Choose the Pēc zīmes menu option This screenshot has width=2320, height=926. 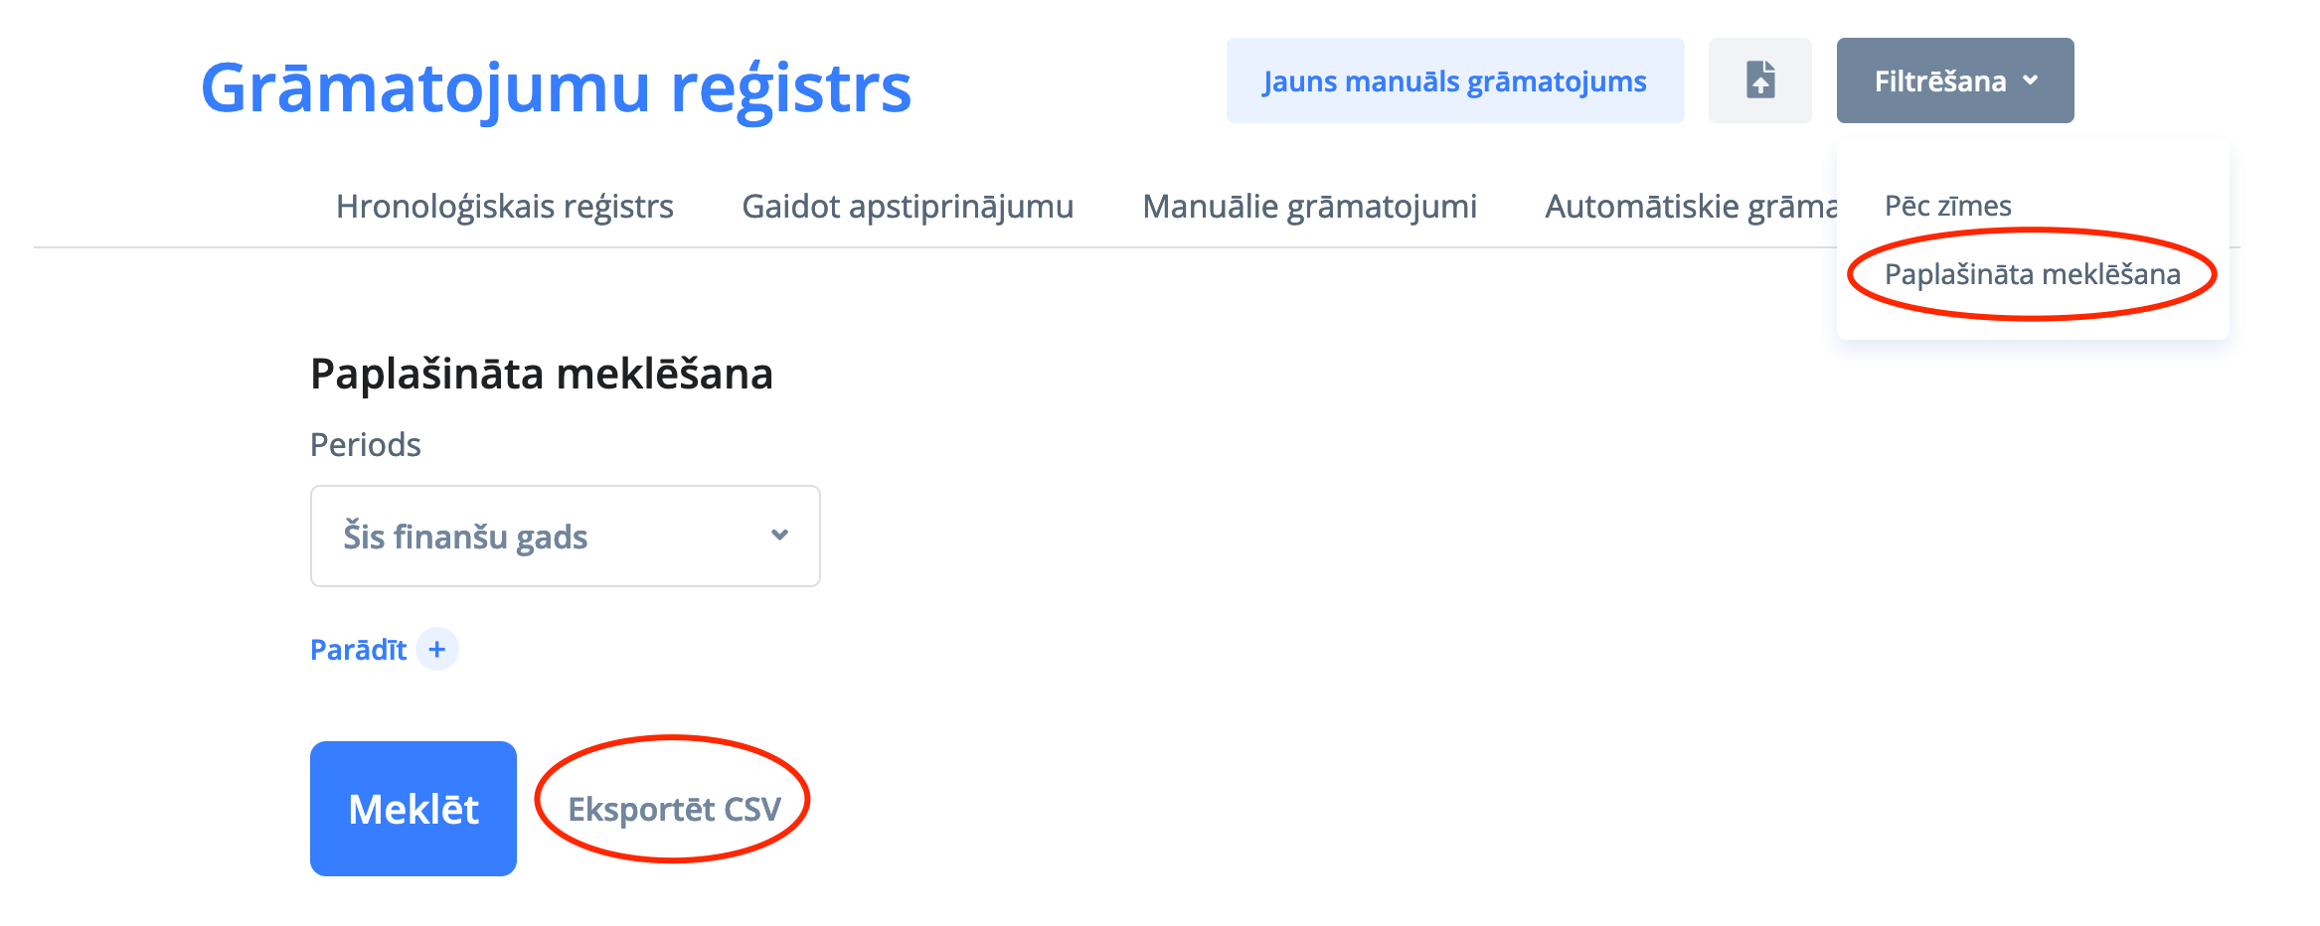coord(1947,206)
